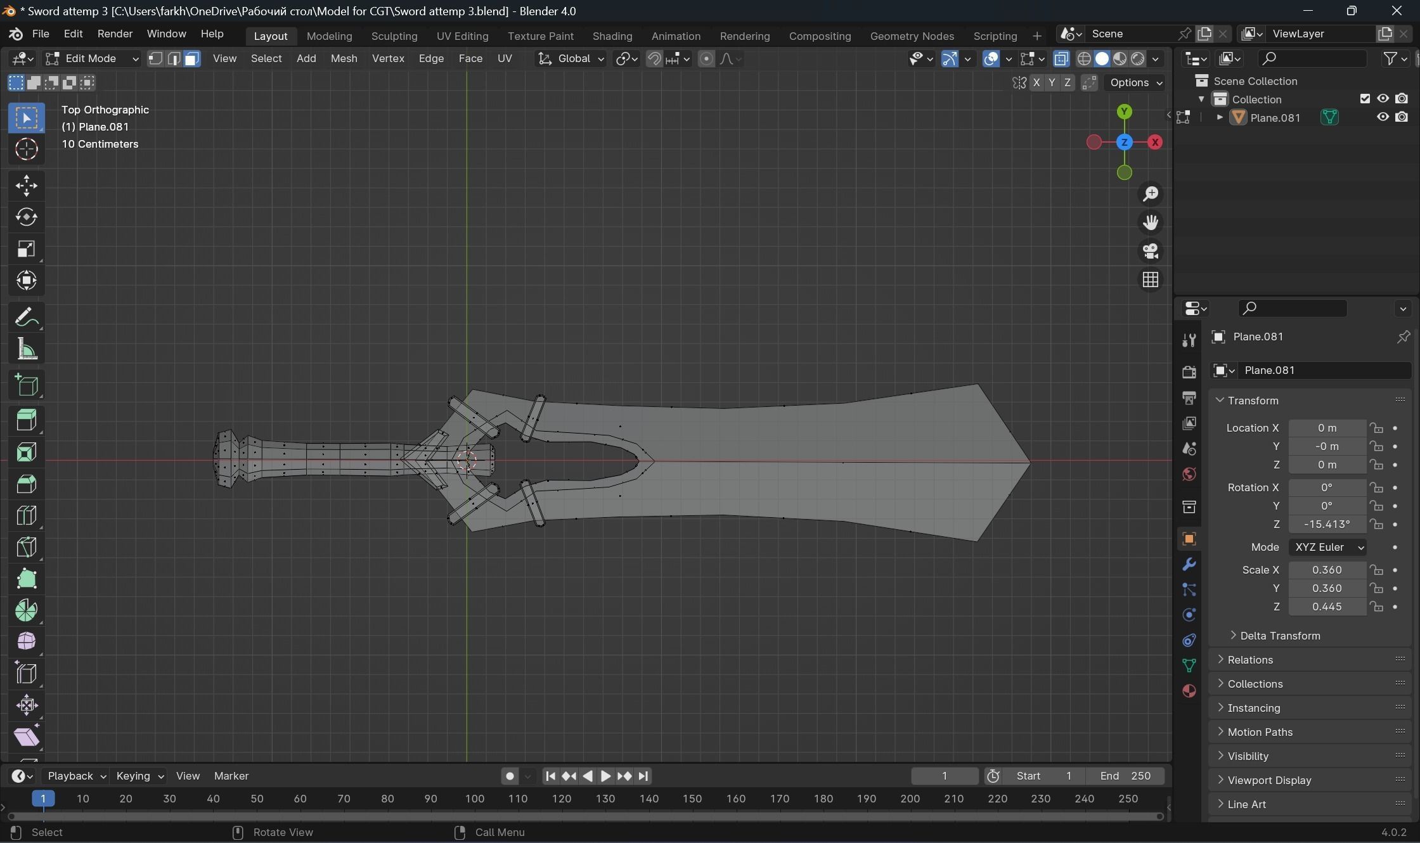Open the Playback dropdown
This screenshot has height=843, width=1420.
[x=75, y=776]
